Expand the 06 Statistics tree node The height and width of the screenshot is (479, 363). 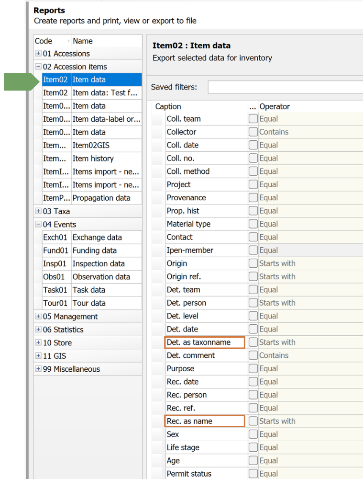point(38,330)
